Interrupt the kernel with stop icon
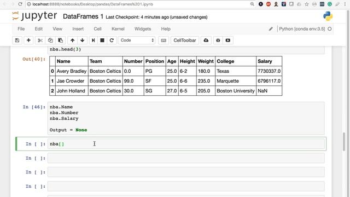This screenshot has height=197, width=350. (x=102, y=40)
